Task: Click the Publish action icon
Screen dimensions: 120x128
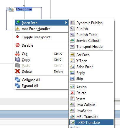Action: [x=72, y=29]
